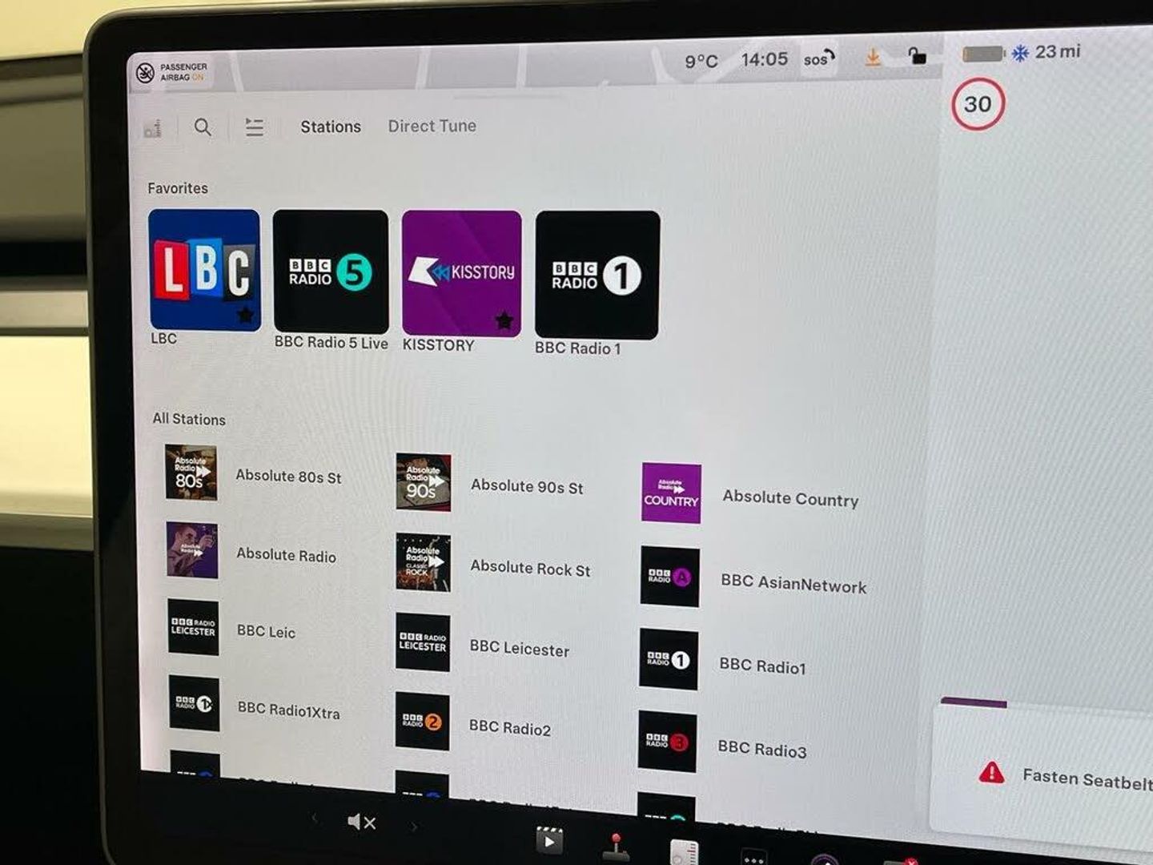Screen dimensions: 1153x865
Task: Lower volume with left arrow chevron
Action: 314,818
